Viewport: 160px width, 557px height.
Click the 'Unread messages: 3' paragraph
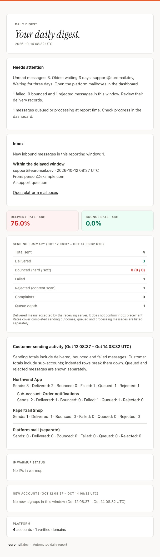click(76, 81)
